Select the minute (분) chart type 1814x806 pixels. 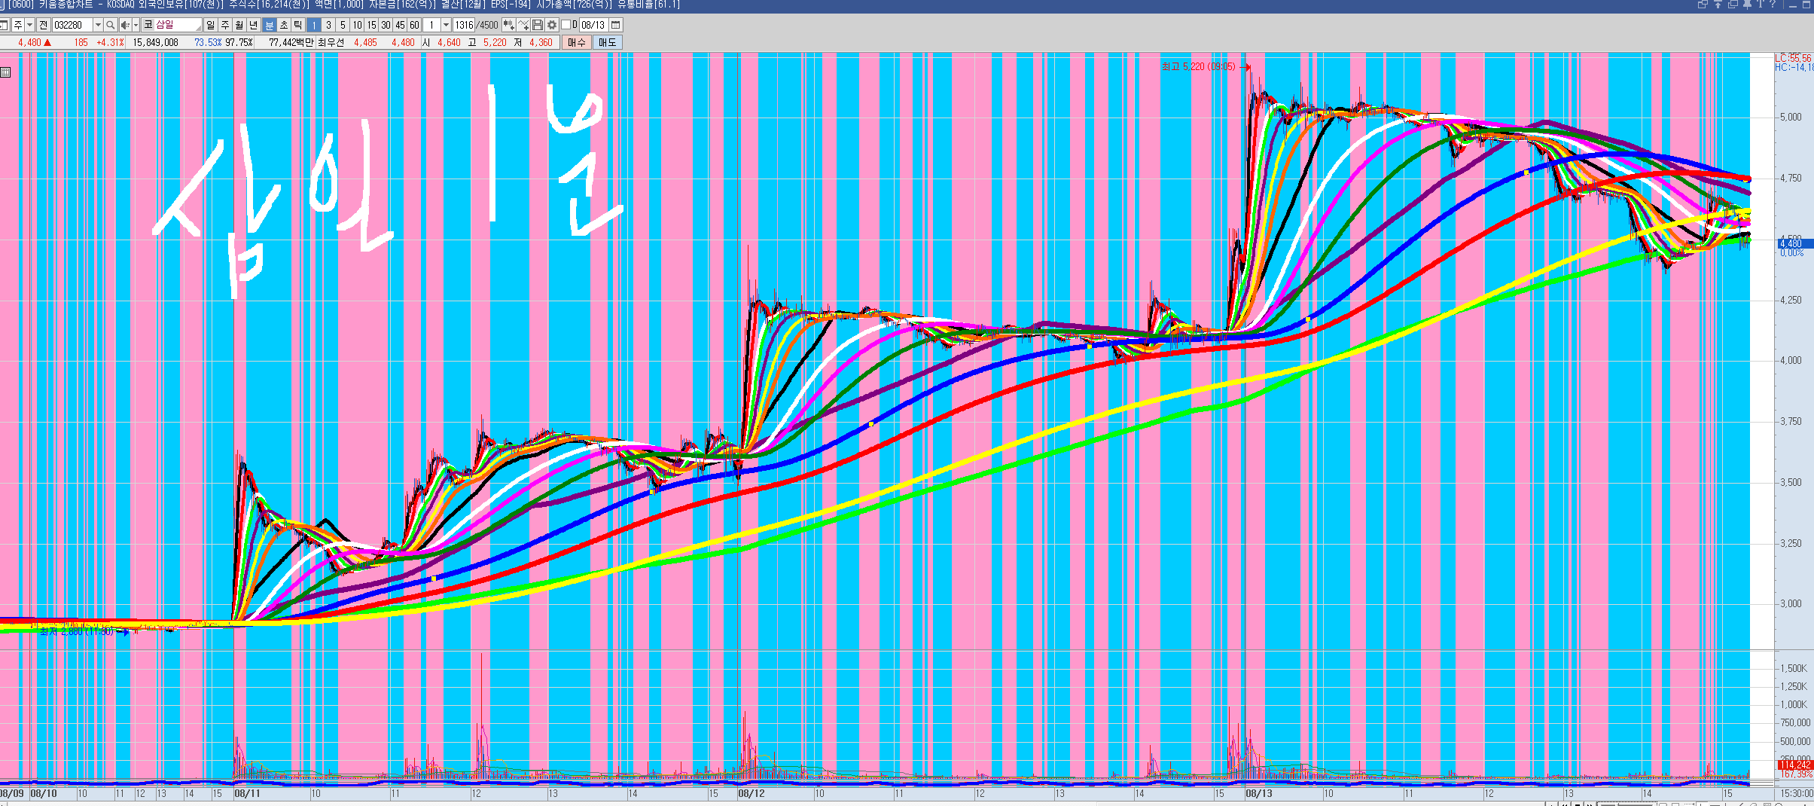coord(270,25)
